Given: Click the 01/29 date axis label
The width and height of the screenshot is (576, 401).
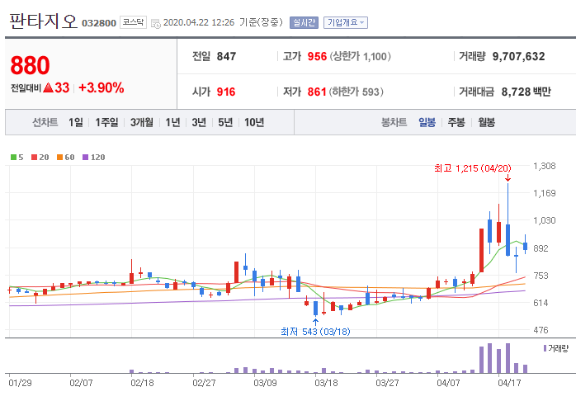Looking at the screenshot, I should (20, 383).
